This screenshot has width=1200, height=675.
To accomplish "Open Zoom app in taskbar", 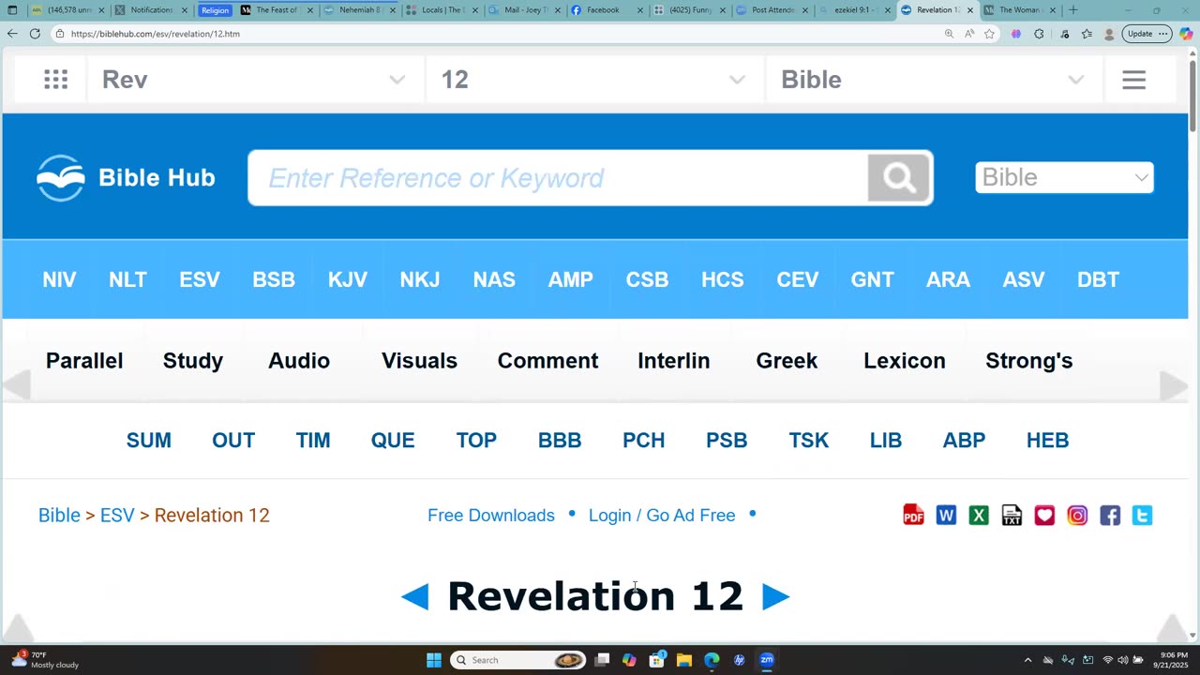I will tap(767, 660).
